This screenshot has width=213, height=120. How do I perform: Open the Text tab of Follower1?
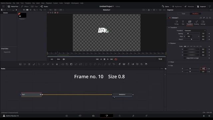183,23
